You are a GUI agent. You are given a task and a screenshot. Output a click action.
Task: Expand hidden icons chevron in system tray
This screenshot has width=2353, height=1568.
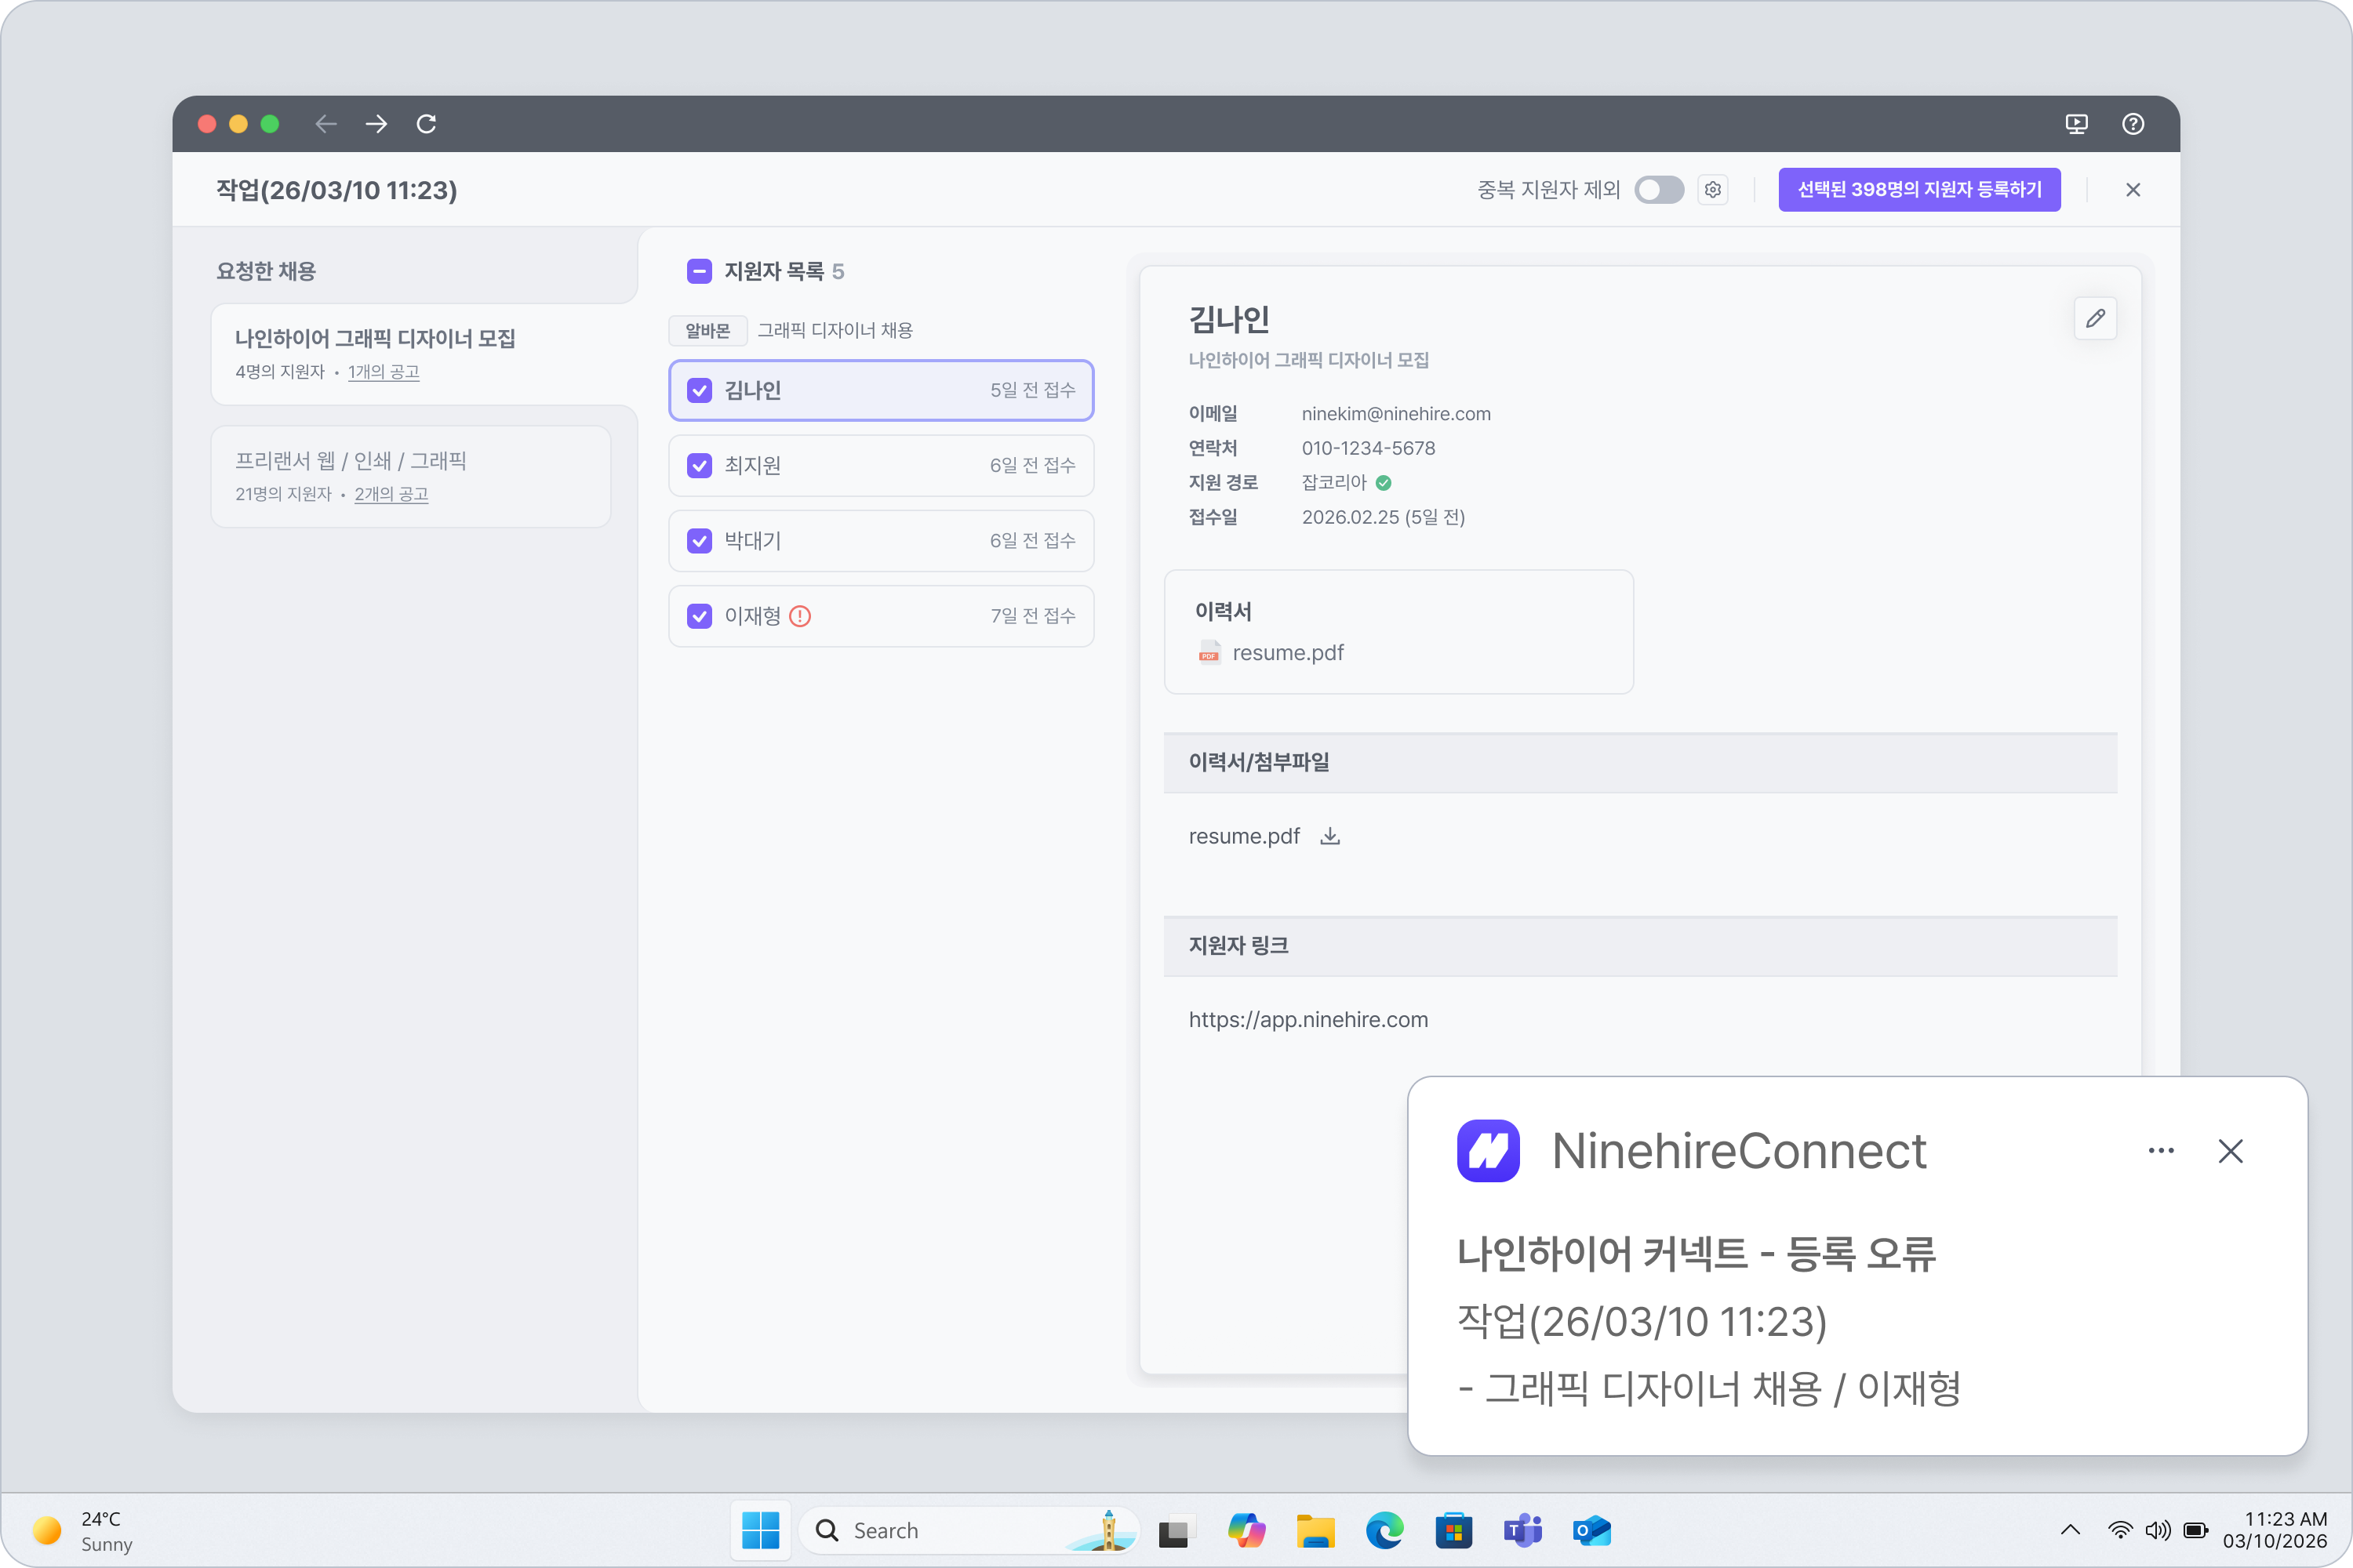[x=2070, y=1530]
